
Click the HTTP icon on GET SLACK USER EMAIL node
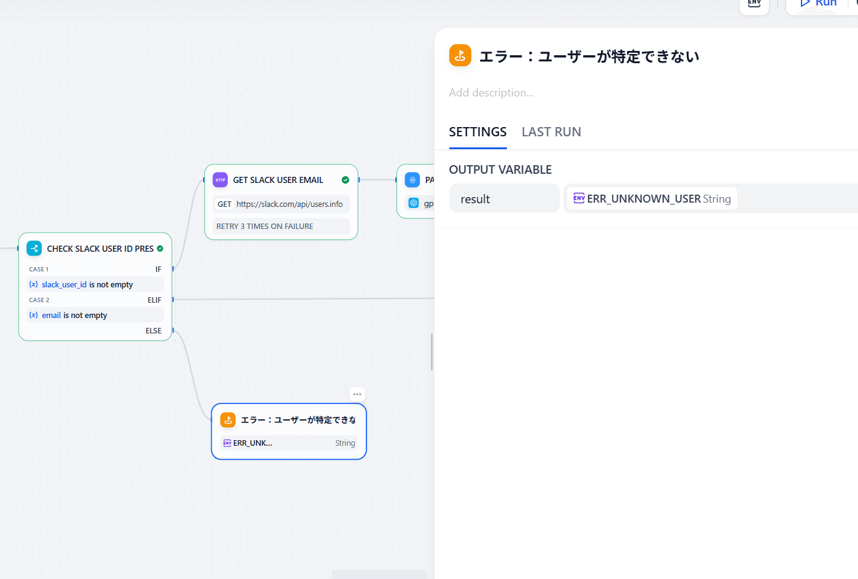220,180
